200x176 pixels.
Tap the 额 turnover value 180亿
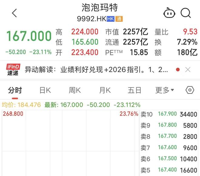187,52
